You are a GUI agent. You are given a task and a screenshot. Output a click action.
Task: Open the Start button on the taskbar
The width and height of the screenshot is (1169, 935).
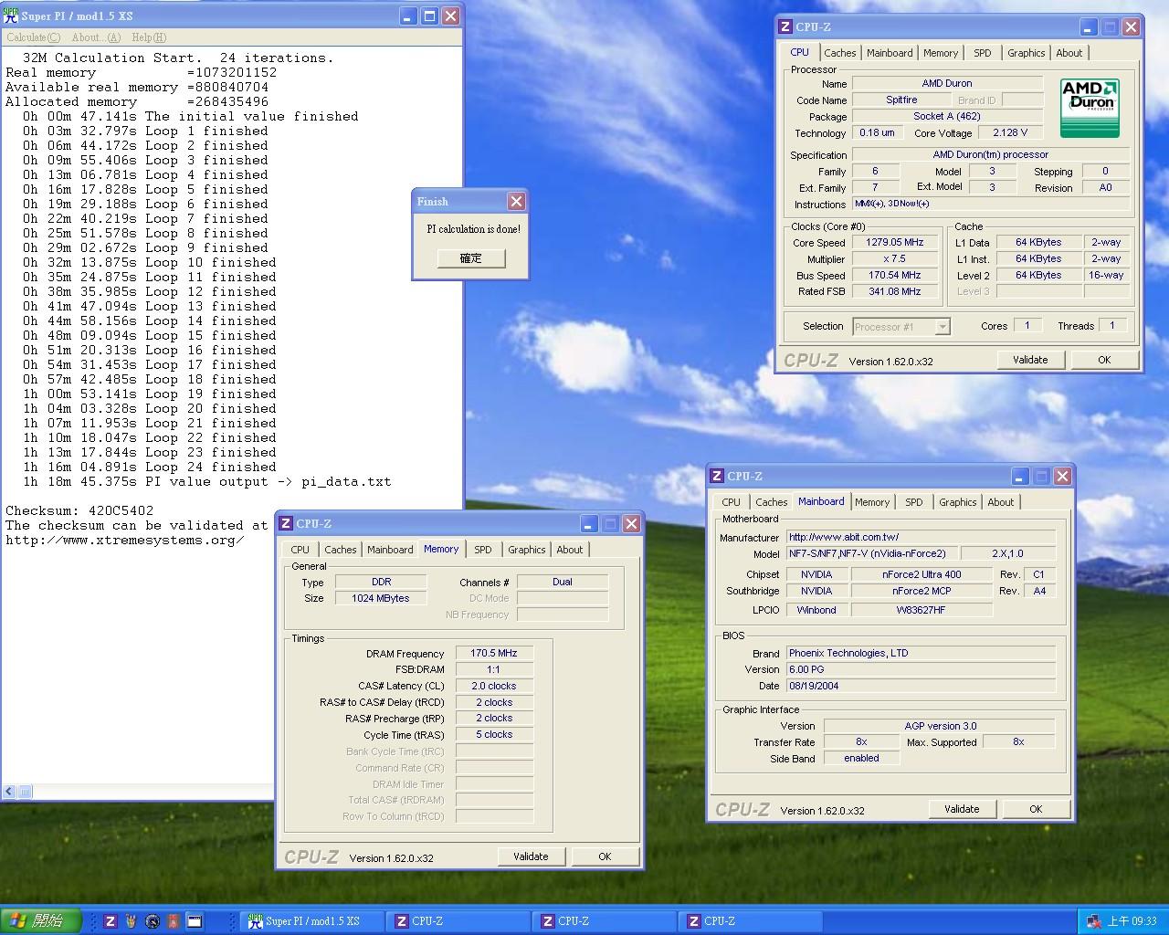40,920
